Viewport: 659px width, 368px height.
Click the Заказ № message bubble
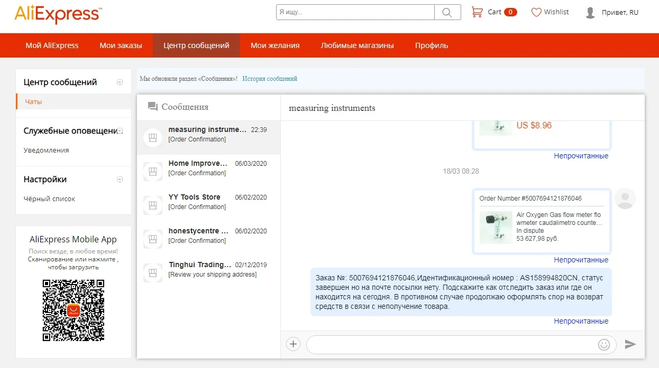point(461,292)
